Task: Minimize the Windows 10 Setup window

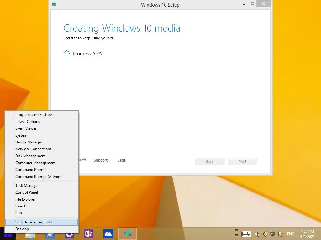Action: pos(244,4)
